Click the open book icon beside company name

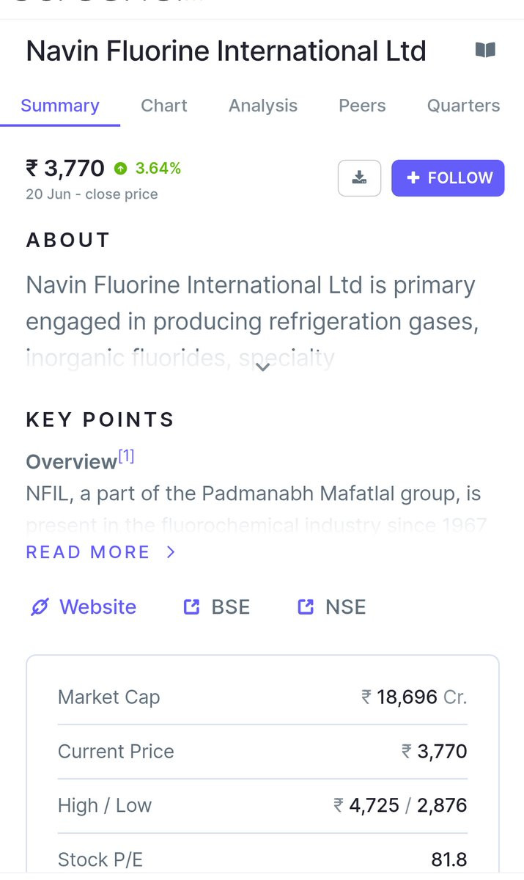pos(485,51)
